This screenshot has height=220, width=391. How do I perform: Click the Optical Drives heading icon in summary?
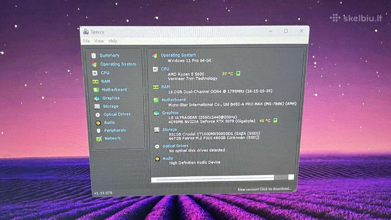click(x=157, y=146)
